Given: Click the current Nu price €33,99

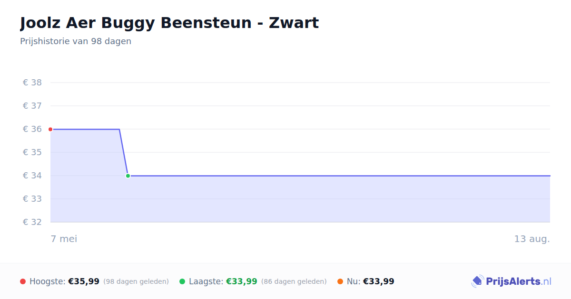Looking at the screenshot, I should pos(379,281).
